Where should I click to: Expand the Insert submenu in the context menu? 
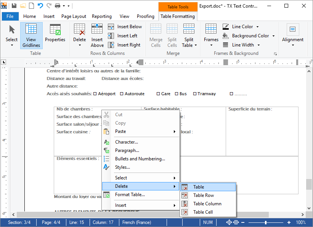click(141, 205)
